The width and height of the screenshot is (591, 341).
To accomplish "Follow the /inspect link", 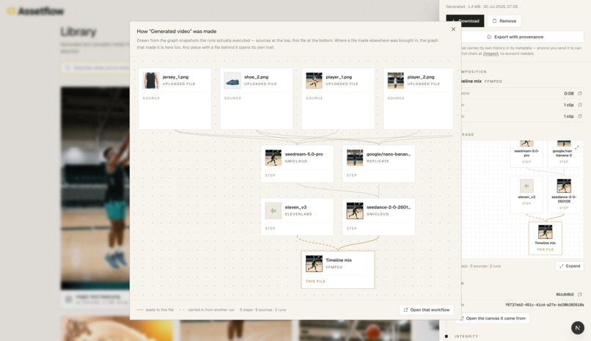I will (x=491, y=54).
